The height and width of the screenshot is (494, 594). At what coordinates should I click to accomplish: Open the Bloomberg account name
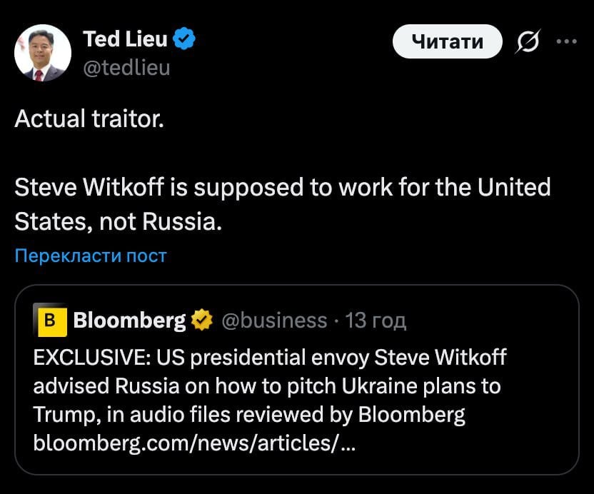pos(129,321)
